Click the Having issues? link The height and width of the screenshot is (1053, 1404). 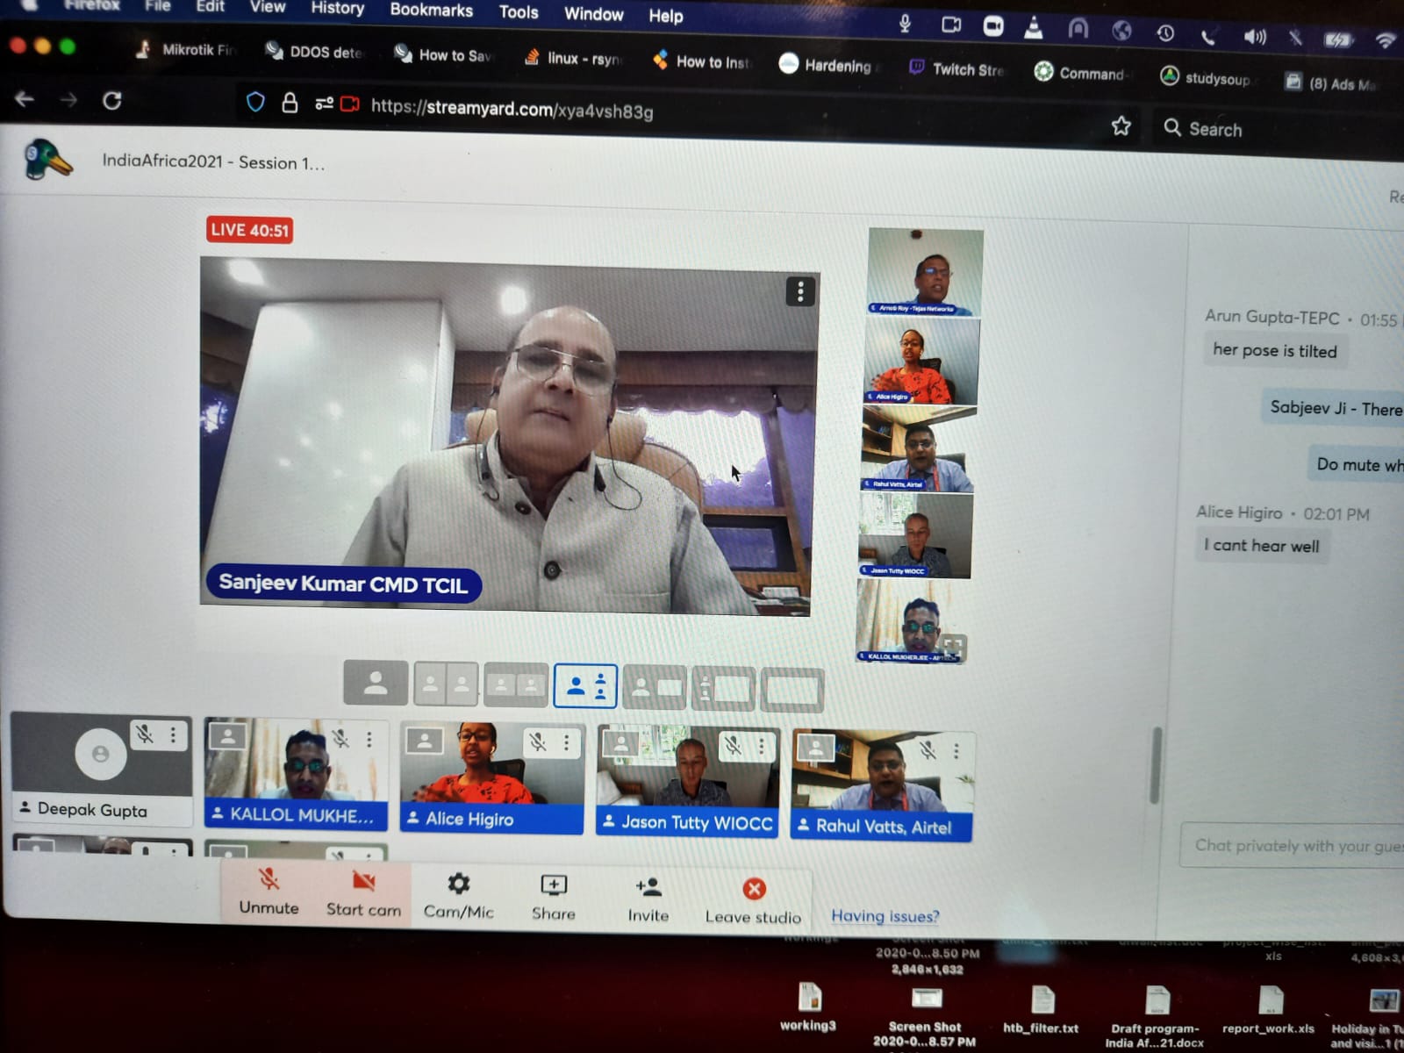885,916
